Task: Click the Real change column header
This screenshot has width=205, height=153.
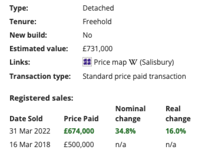Action: 178,114
